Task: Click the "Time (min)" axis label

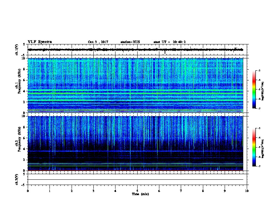Action: [140, 194]
